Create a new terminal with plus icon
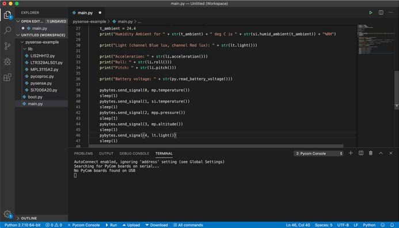The height and width of the screenshot is (228, 399). 351,153
